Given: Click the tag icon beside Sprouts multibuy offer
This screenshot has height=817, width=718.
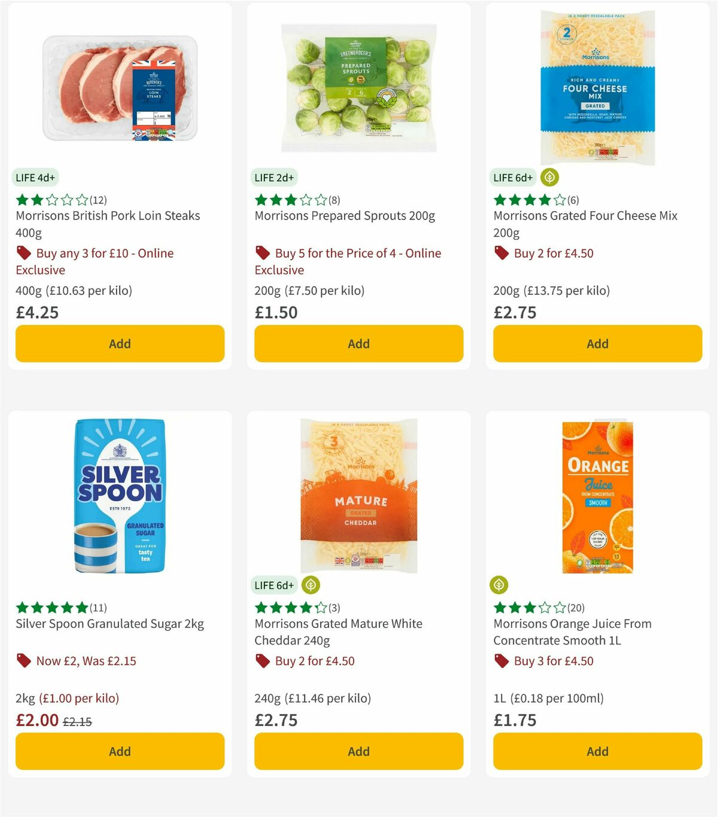Looking at the screenshot, I should coord(263,253).
